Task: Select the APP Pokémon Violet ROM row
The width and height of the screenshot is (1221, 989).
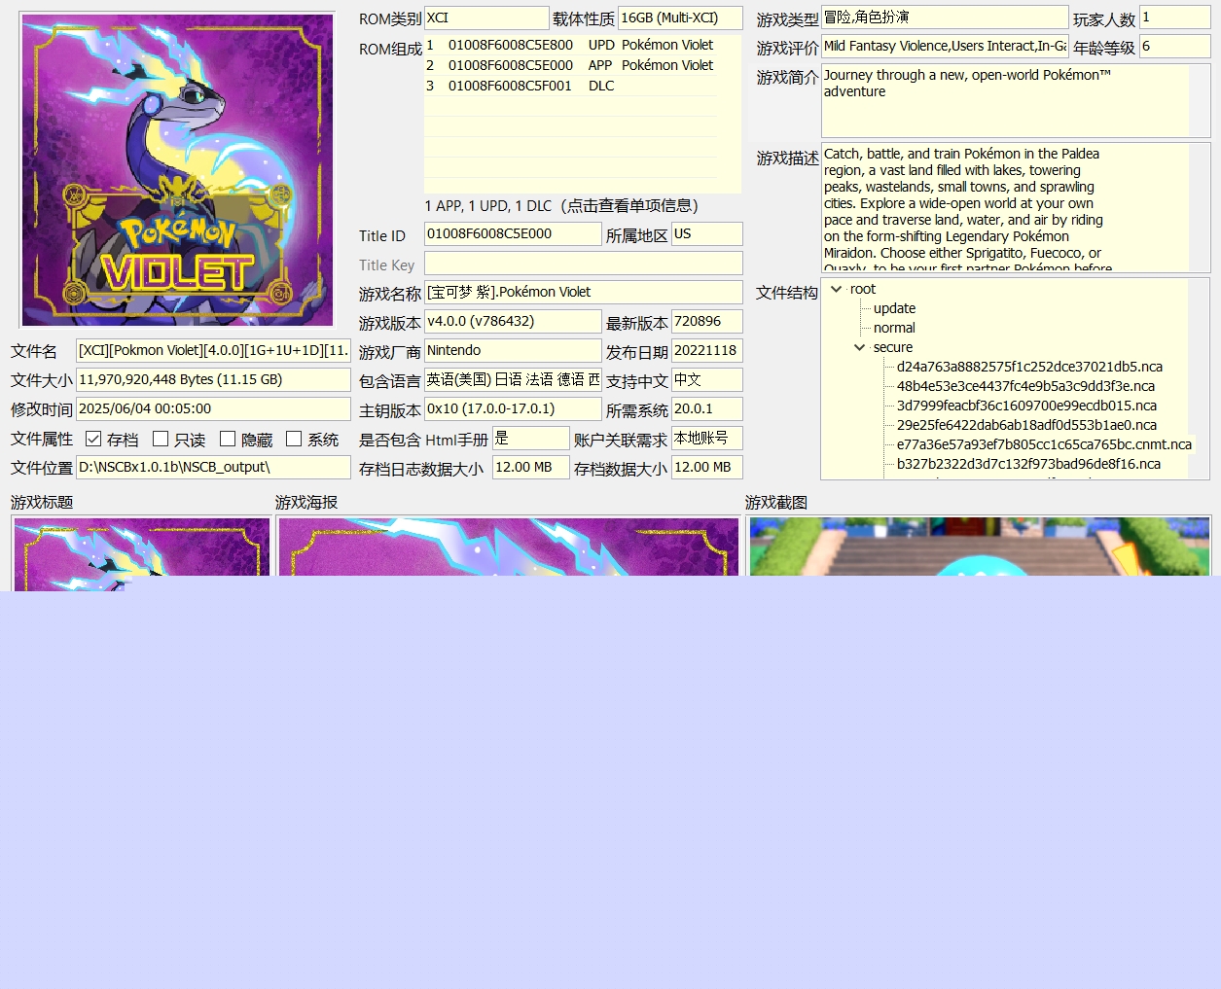Action: (x=570, y=65)
